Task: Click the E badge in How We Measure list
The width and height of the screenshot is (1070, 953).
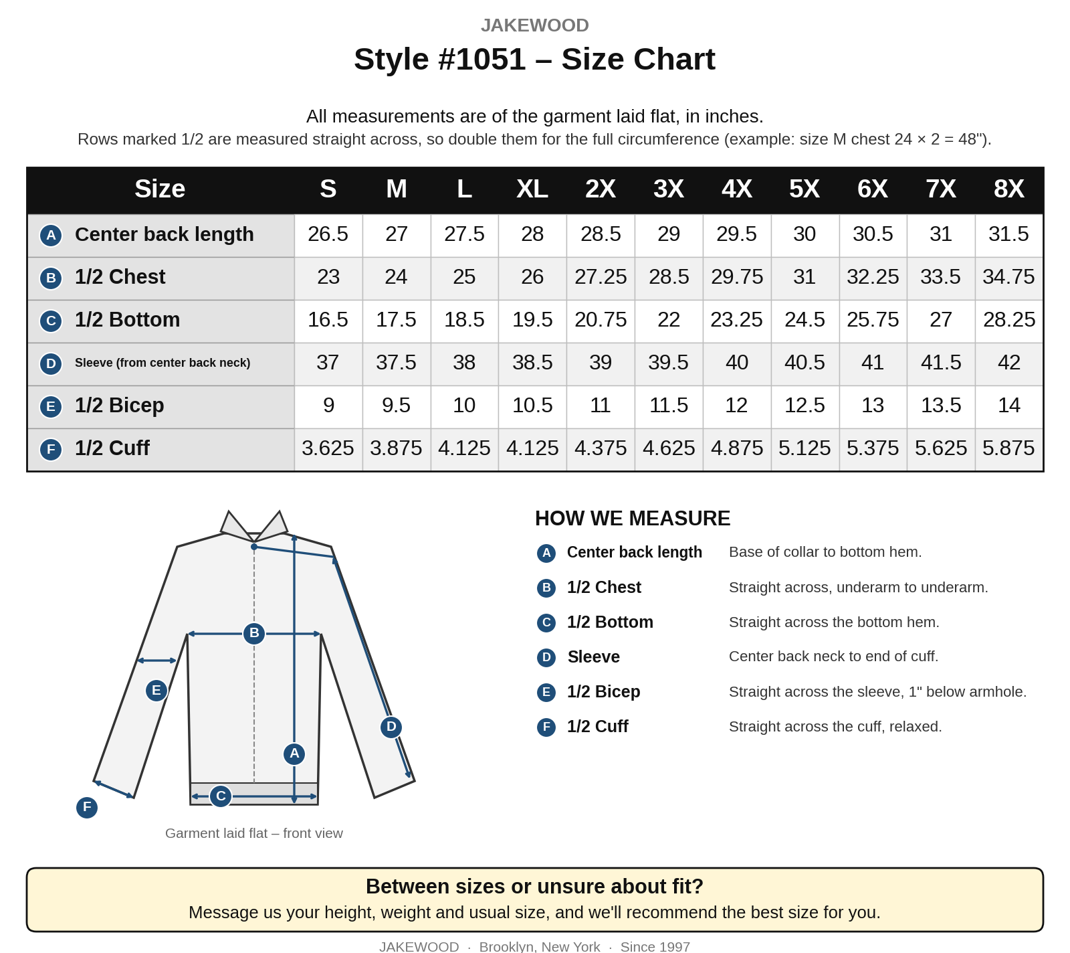Action: coord(546,693)
